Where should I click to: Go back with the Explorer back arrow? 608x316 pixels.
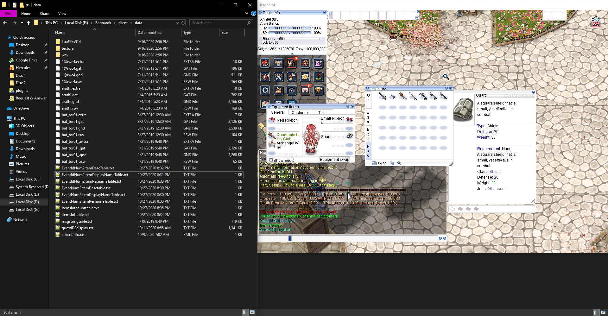point(5,23)
